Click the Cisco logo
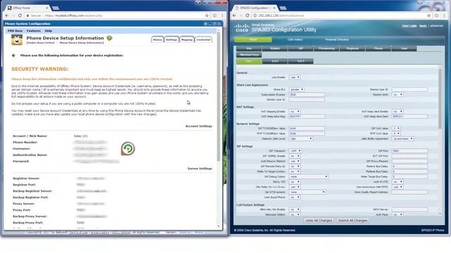Viewport: 451px width, 253px height. 242,28
